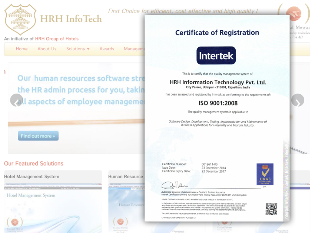Screen dimensions: 315x233
Task: Open the HRH Group of Hotels link
Action: pos(57,39)
